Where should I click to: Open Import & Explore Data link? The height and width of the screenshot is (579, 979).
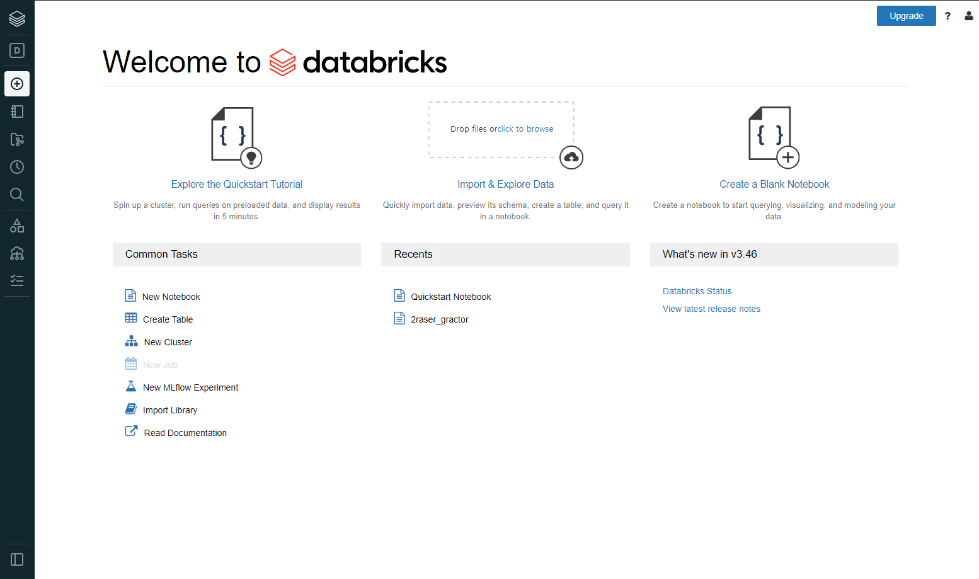coord(506,184)
